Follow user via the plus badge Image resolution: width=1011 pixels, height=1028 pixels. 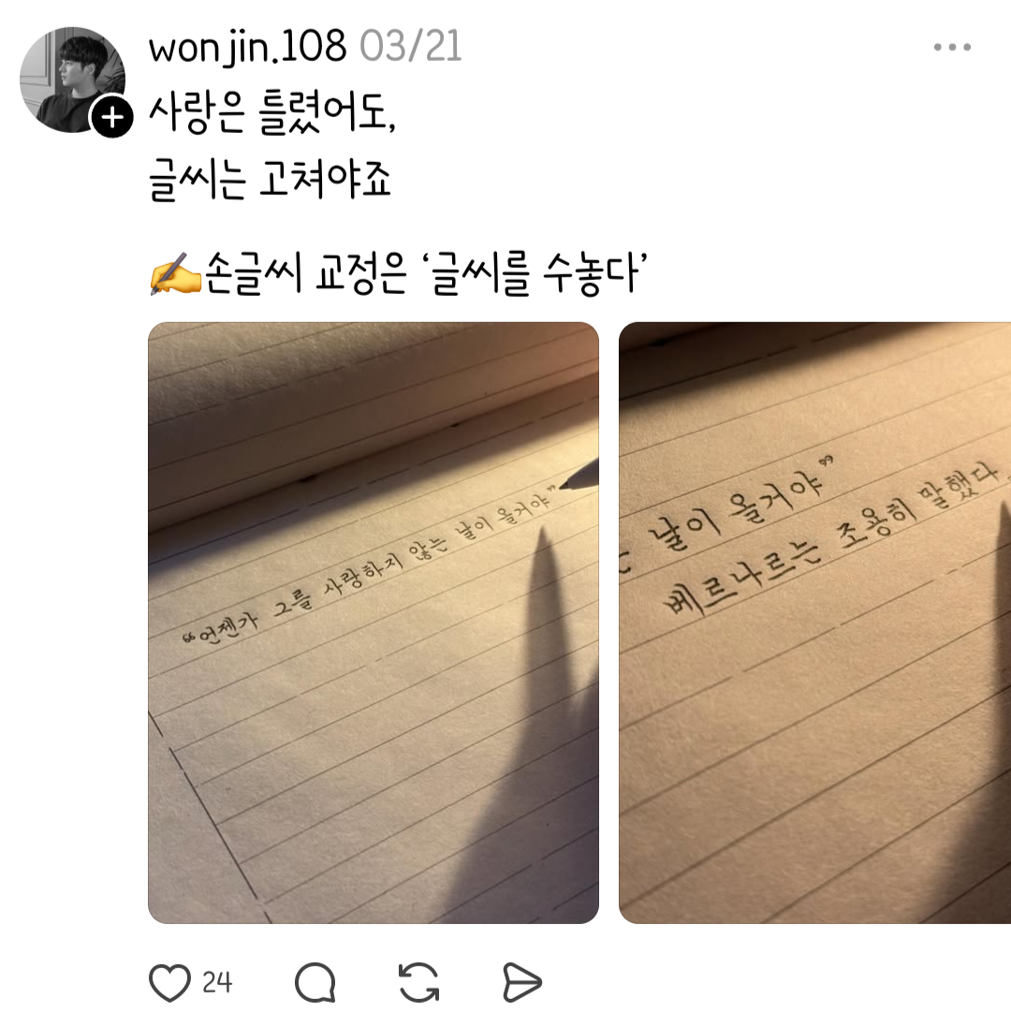click(x=112, y=117)
